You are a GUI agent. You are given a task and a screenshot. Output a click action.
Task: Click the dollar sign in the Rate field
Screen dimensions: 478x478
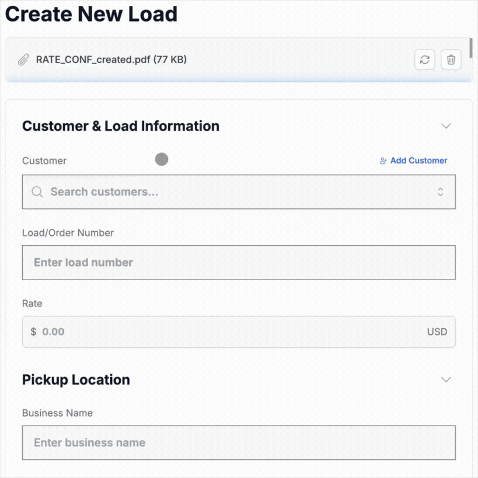tap(33, 332)
